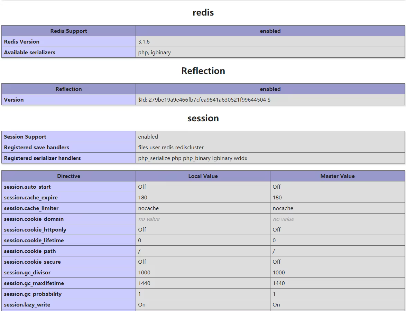Click the php, igbinary serializers value
The width and height of the screenshot is (406, 311).
pyautogui.click(x=155, y=53)
